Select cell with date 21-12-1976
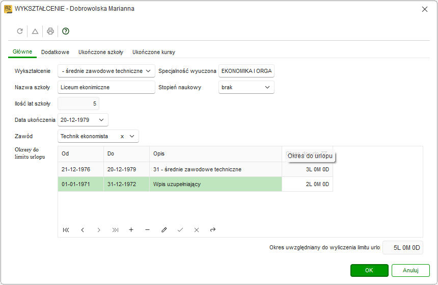Viewport: 438px width, 285px height. point(81,169)
